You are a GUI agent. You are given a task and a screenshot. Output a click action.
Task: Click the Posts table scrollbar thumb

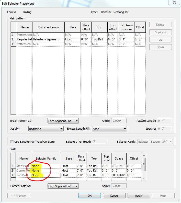[x=144, y=164]
